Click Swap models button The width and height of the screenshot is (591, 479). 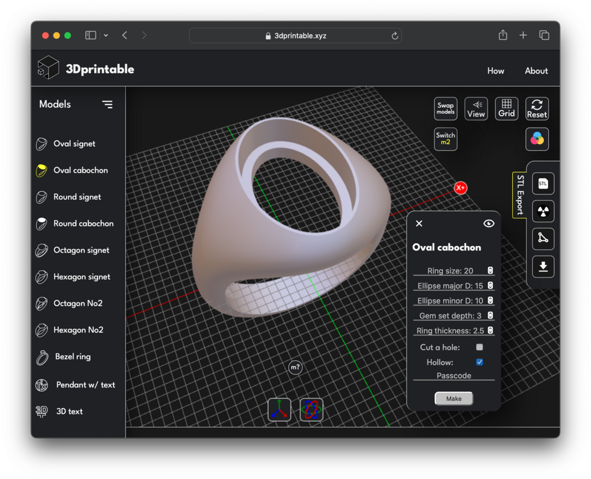446,109
